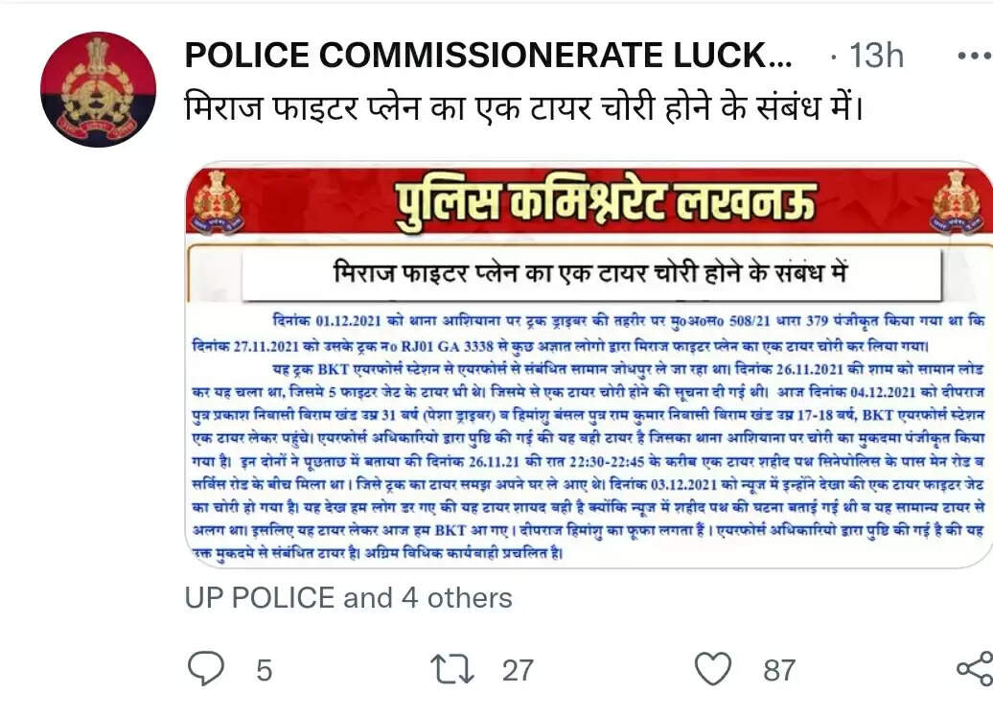Click the reply speech bubble icon

pyautogui.click(x=206, y=669)
